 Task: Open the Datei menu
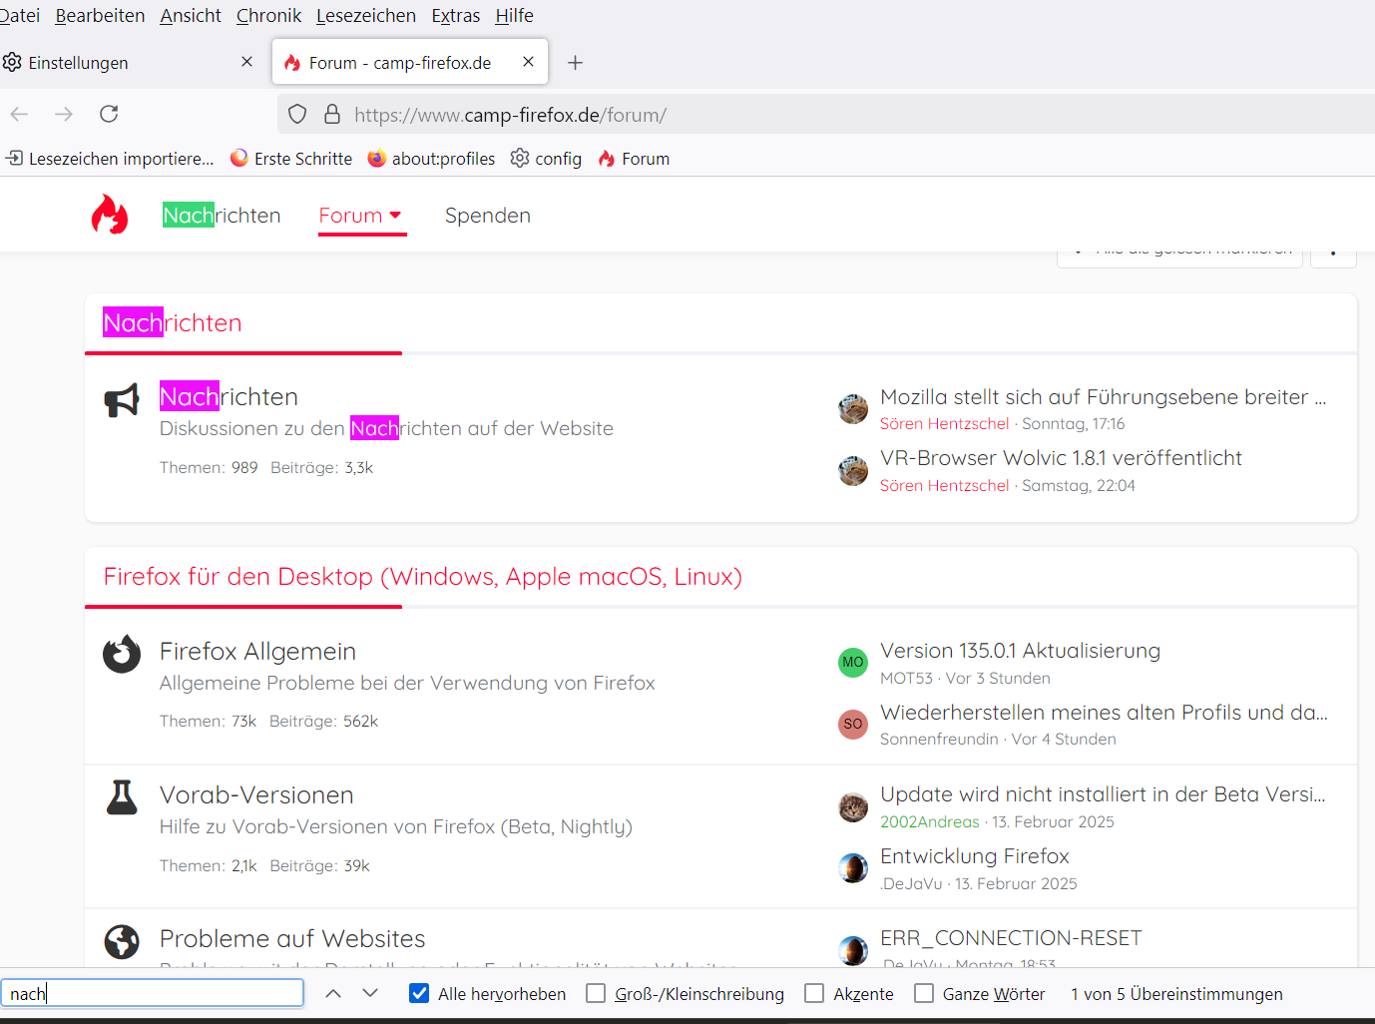pos(20,16)
